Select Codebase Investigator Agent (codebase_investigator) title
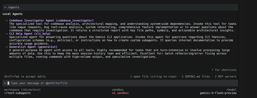Viewport: 257px width, 98px height. [51, 20]
